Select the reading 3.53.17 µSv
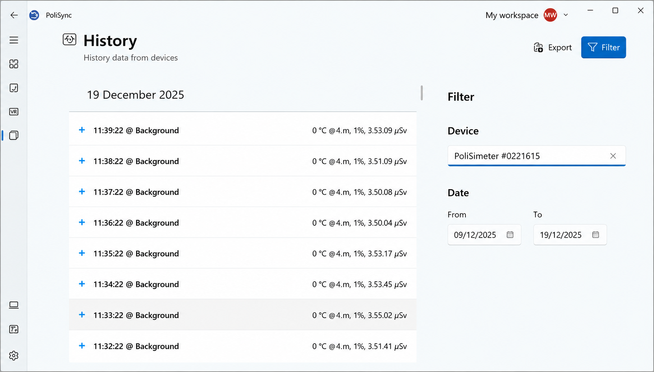 [x=387, y=254]
